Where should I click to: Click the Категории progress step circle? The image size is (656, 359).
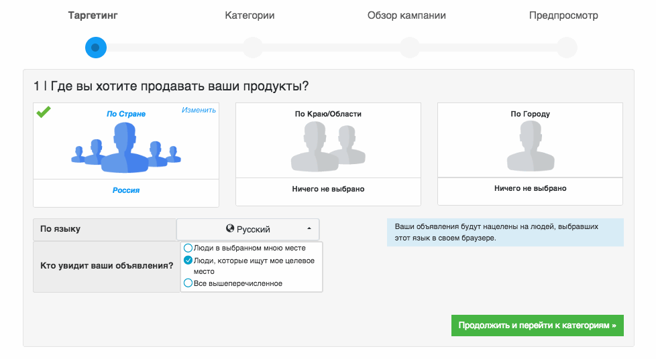pos(253,48)
